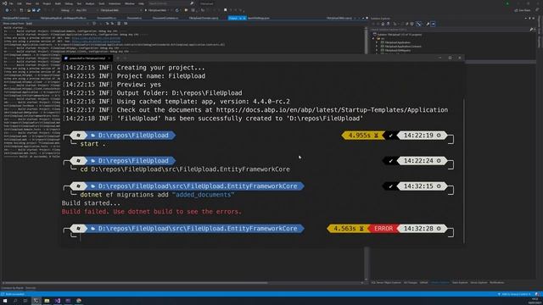This screenshot has width=543, height=305.
Task: Open the Window menu
Action: coord(130,3)
